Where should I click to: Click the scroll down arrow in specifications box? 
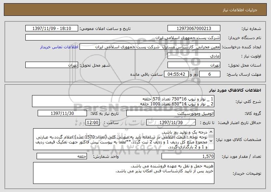211,141
